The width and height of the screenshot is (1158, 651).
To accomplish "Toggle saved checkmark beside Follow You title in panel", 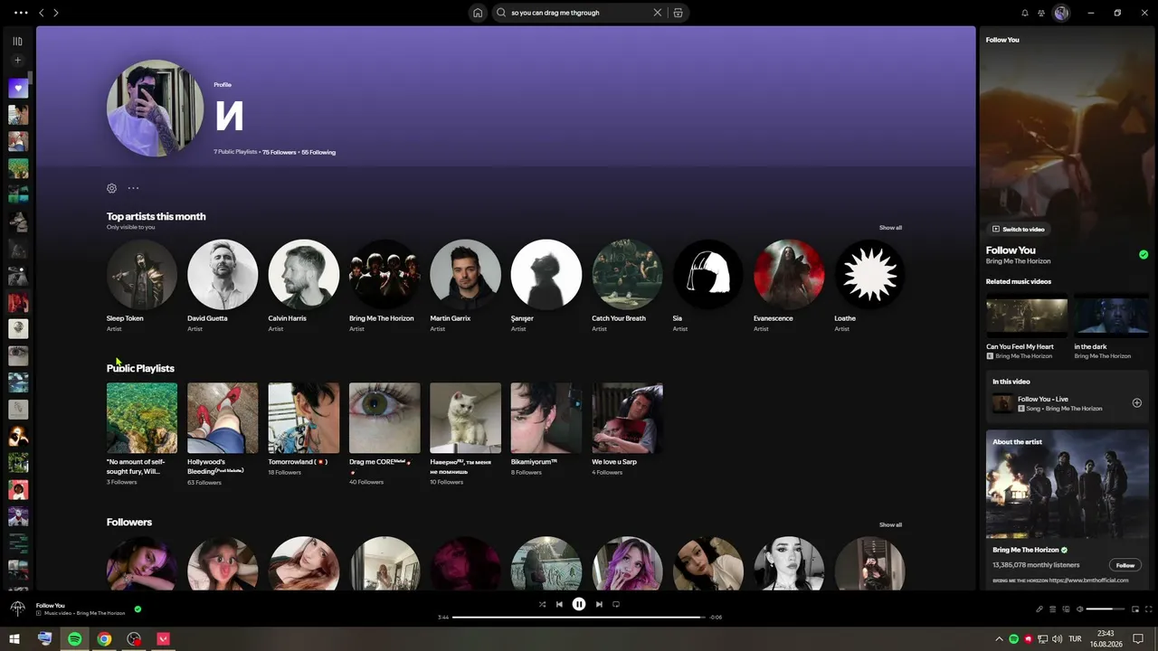I will [1144, 255].
